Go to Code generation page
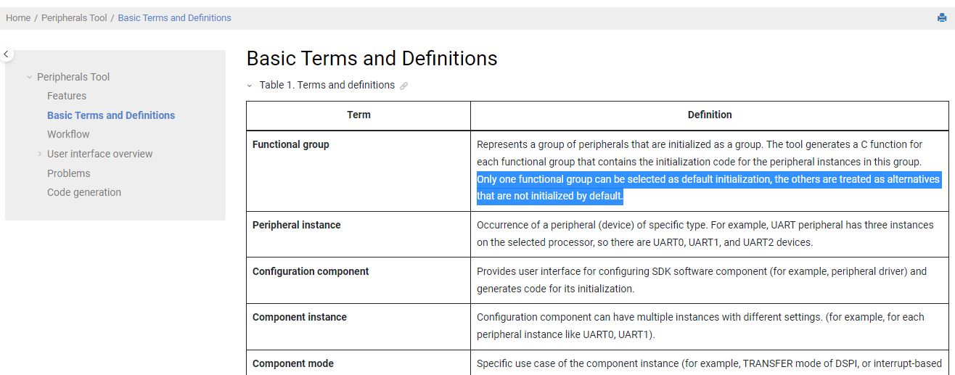The image size is (955, 375). click(x=84, y=192)
